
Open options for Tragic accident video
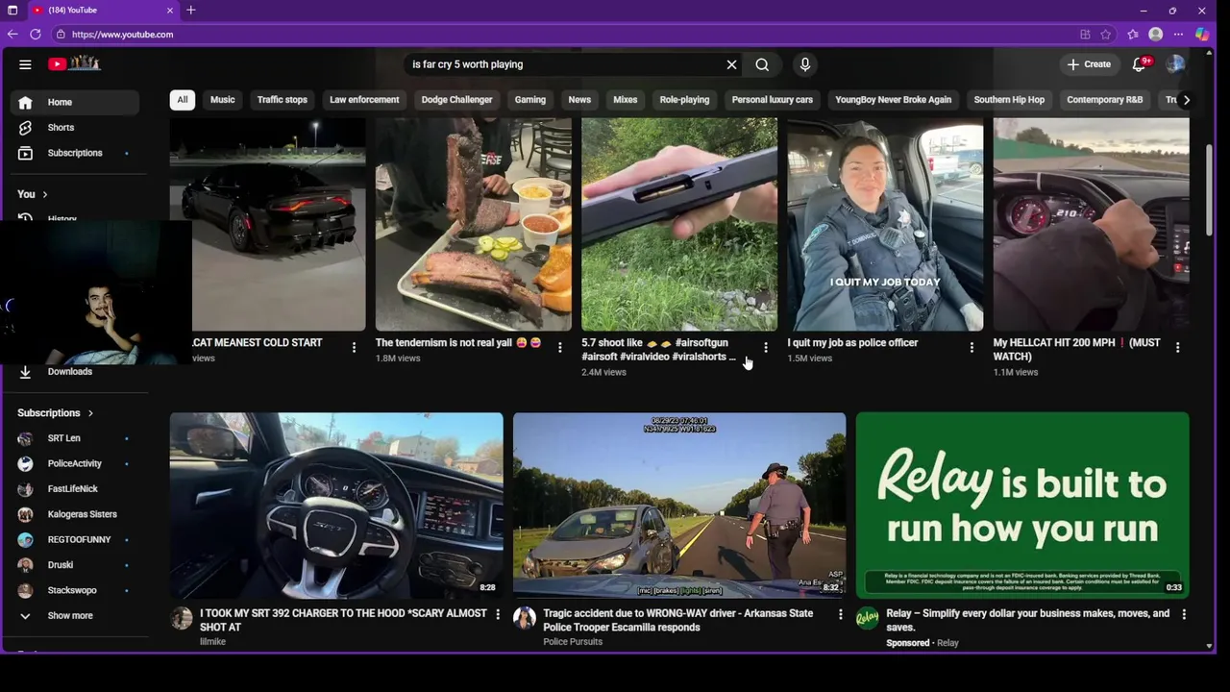pos(840,614)
